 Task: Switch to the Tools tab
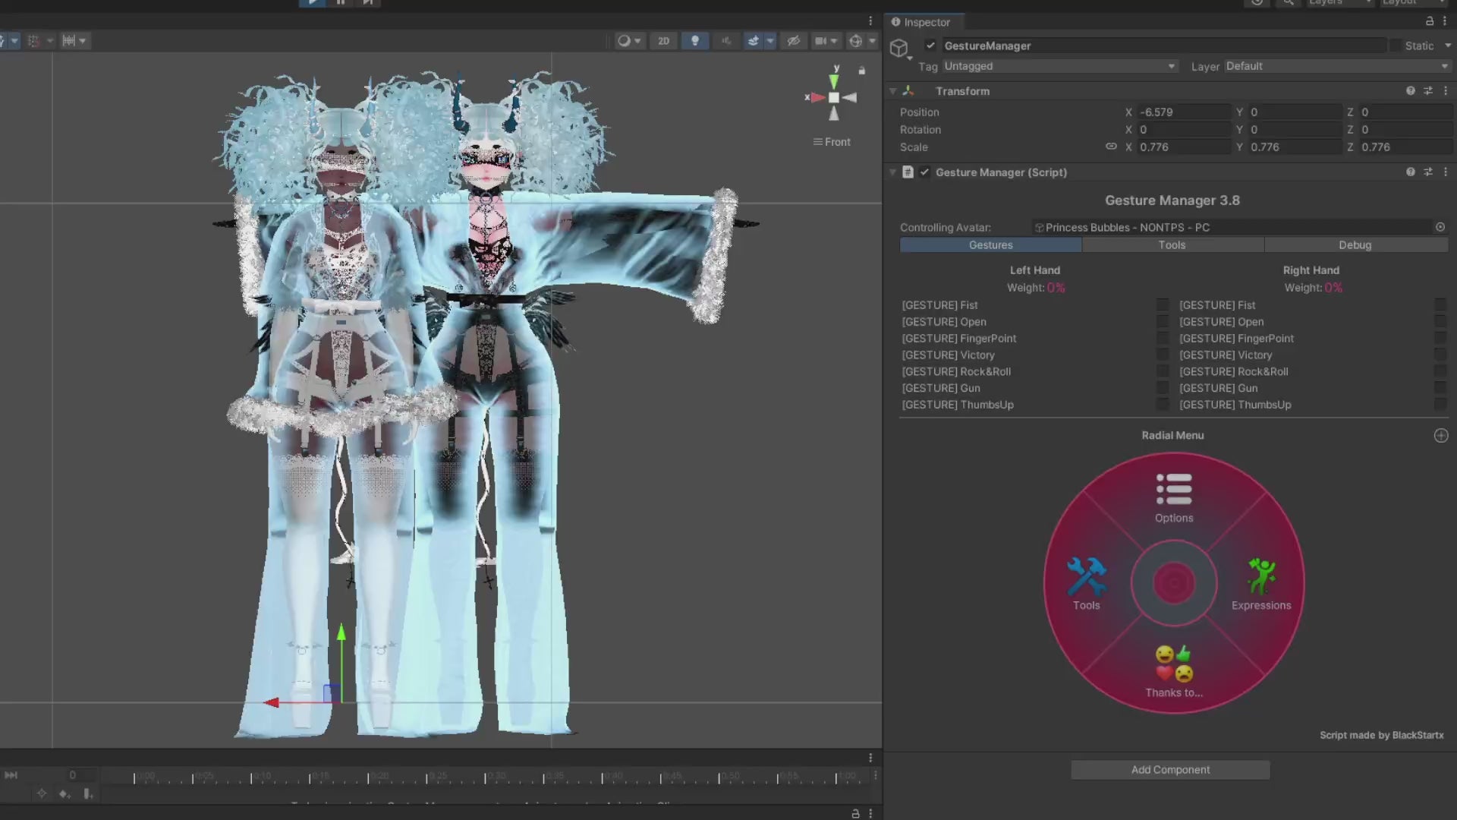point(1172,245)
